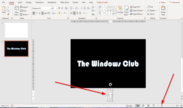Click the Paste clipboard icon
183x108 pixels.
[4, 9]
